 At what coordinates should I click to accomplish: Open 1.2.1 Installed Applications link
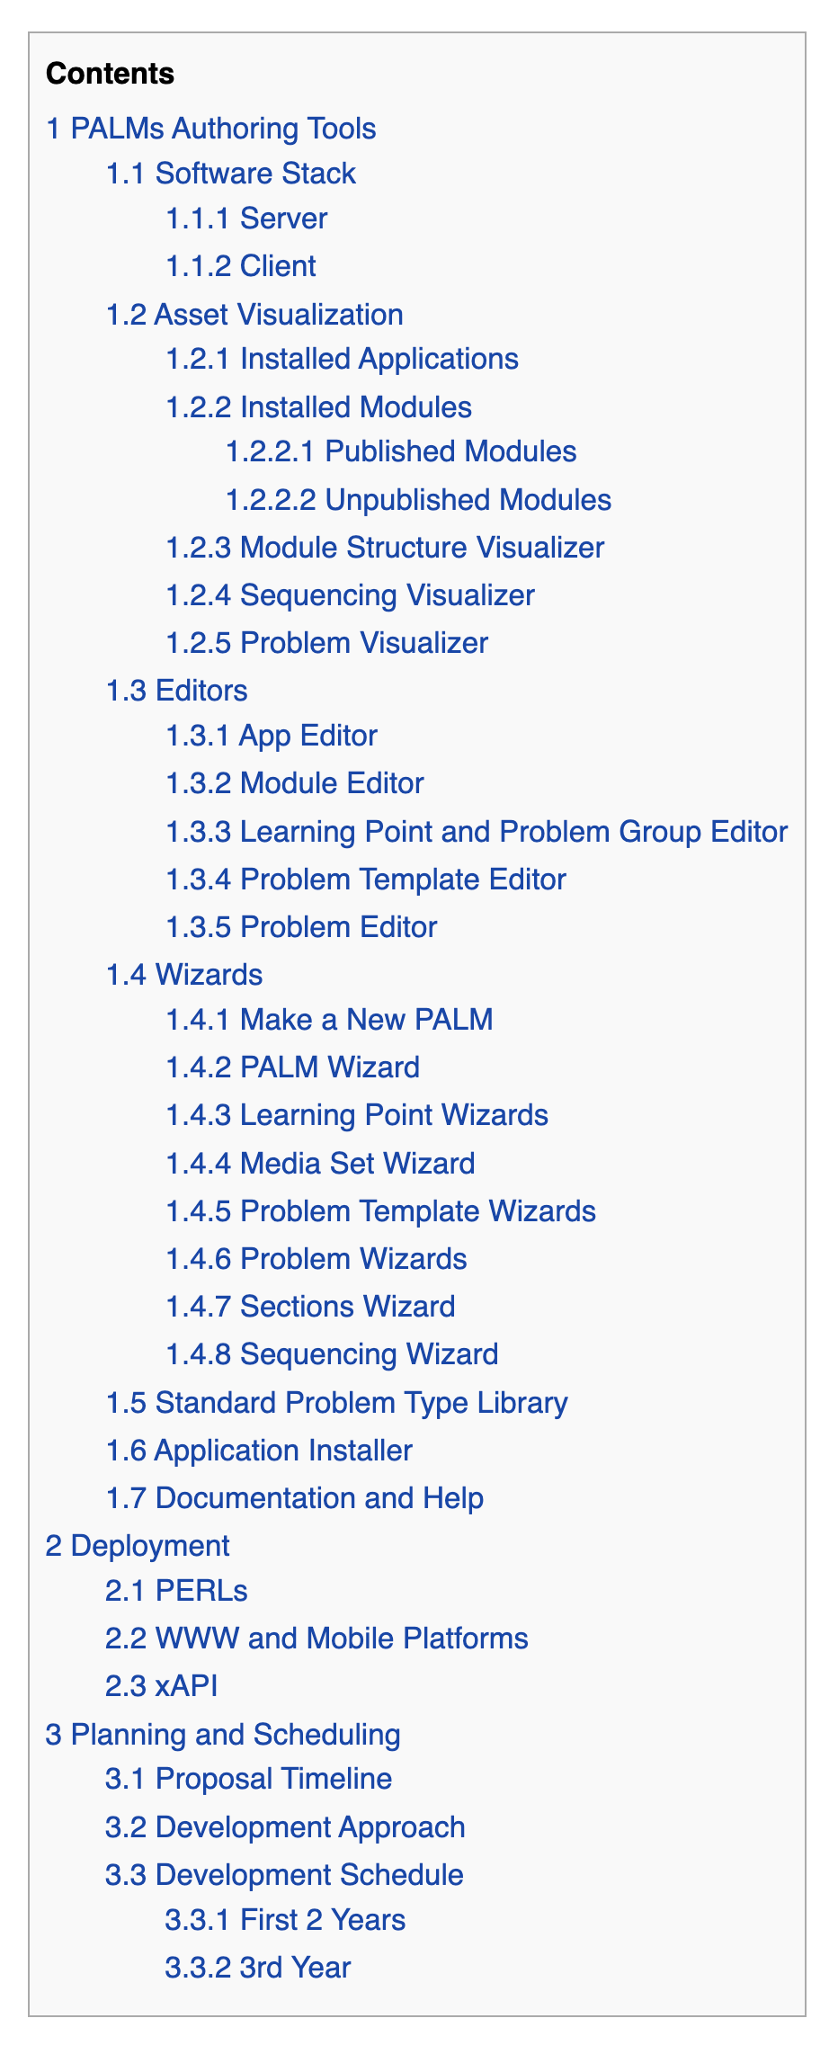343,359
